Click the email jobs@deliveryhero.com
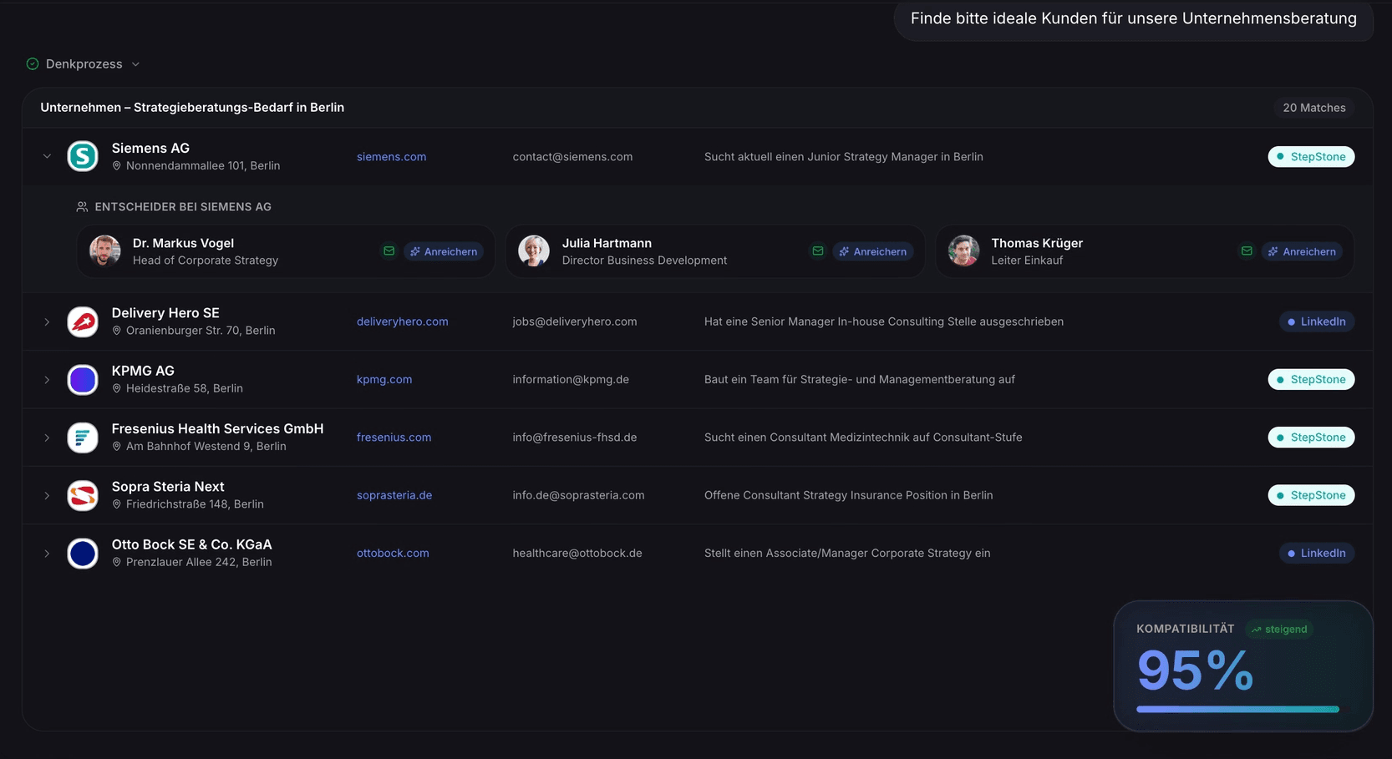This screenshot has width=1392, height=759. (575, 321)
